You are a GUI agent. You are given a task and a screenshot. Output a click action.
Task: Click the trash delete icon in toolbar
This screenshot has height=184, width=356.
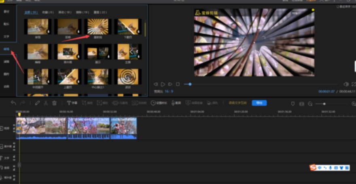click(x=54, y=103)
